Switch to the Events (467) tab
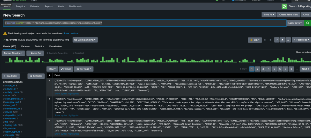 [10, 46]
